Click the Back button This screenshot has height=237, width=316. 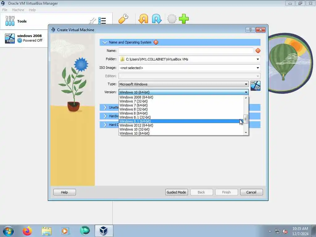[201, 192]
